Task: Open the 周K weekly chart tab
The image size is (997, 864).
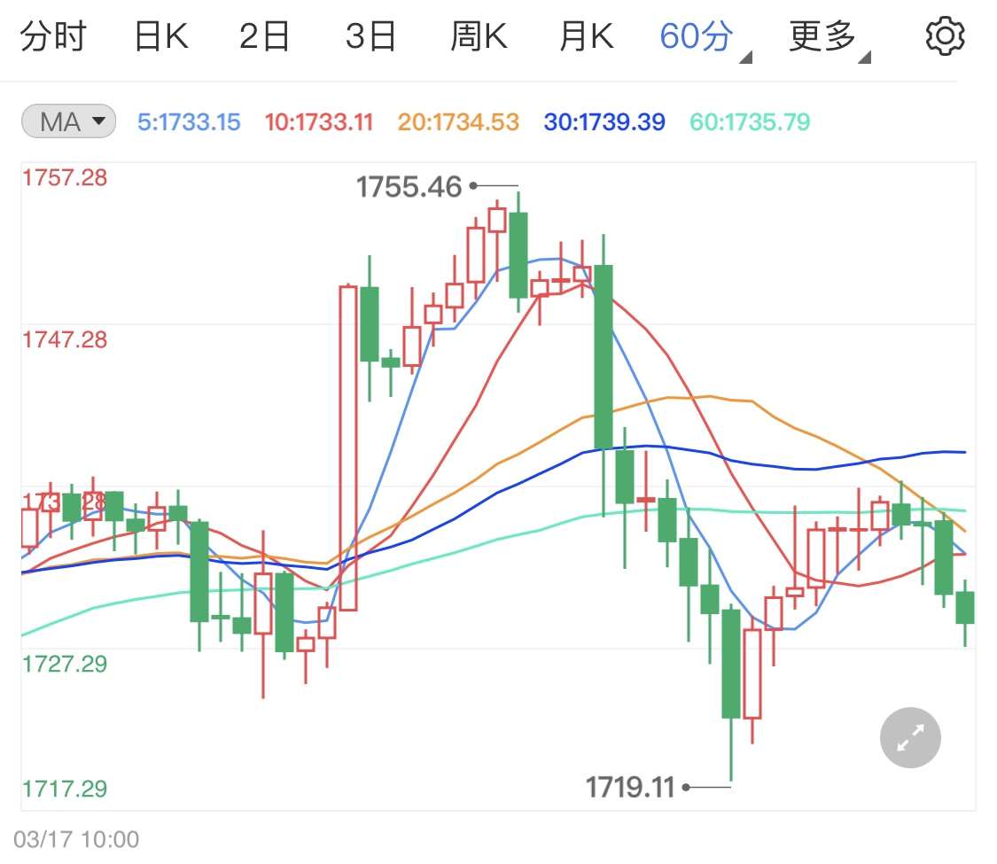Action: (x=479, y=36)
